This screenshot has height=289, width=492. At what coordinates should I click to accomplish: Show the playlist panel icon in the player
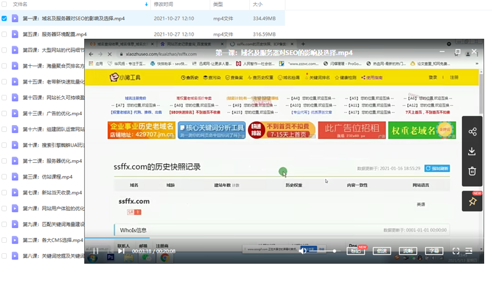pyautogui.click(x=469, y=251)
